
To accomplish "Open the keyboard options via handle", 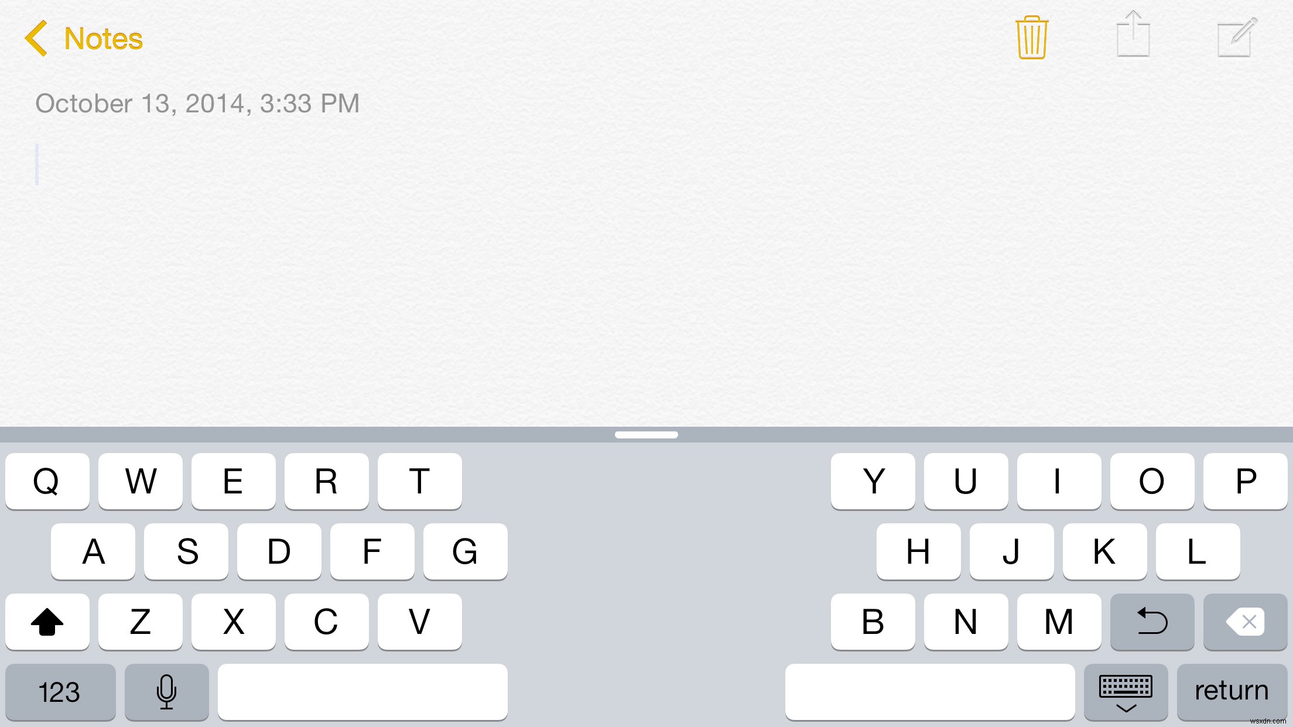I will (645, 433).
